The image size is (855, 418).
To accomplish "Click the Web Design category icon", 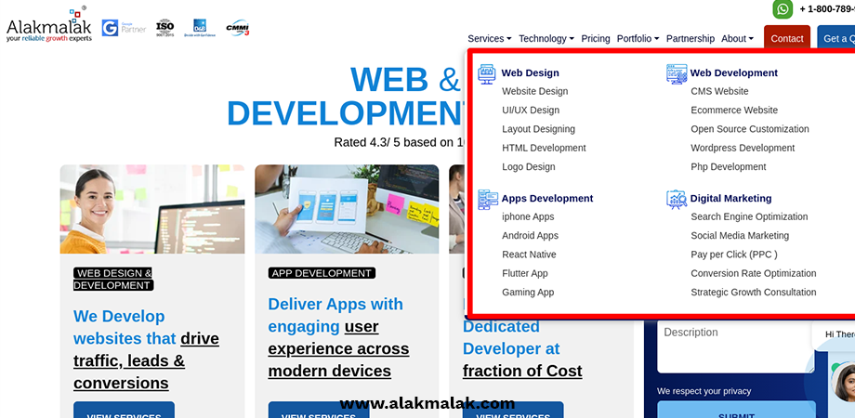I will tap(487, 73).
